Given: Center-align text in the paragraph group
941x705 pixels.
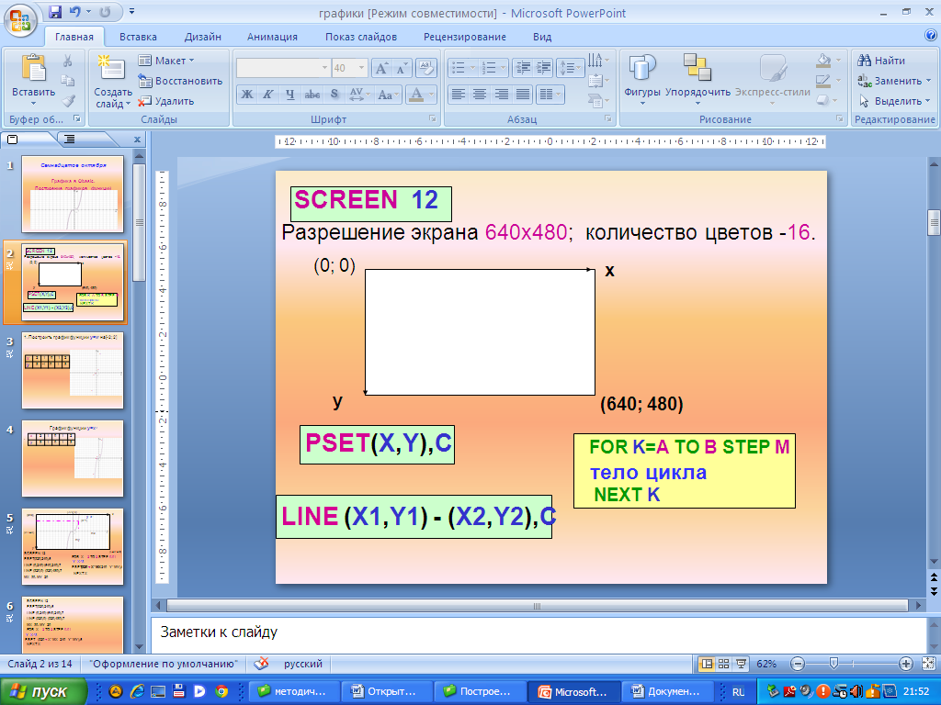Looking at the screenshot, I should point(480,94).
